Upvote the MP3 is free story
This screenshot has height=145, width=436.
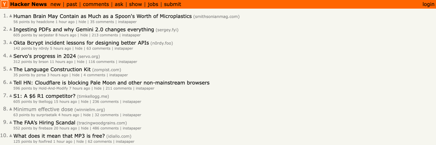pyautogui.click(x=11, y=136)
